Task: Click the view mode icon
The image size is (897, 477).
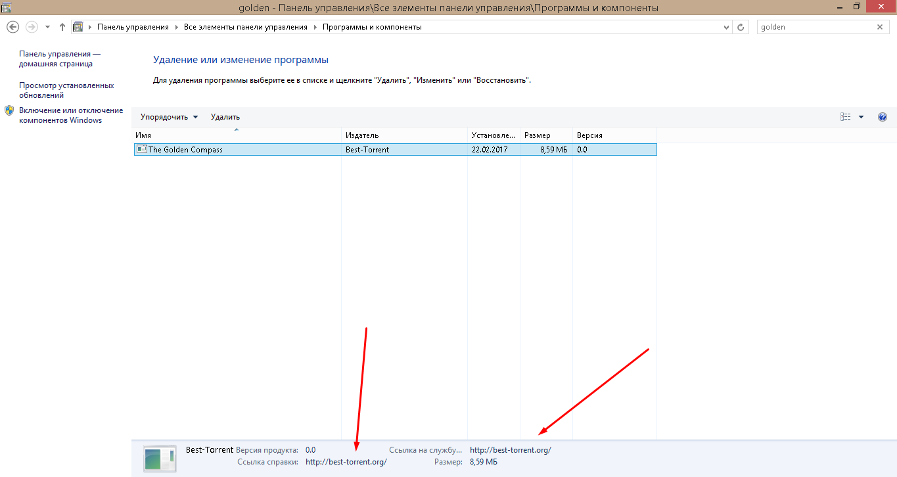Action: (845, 117)
